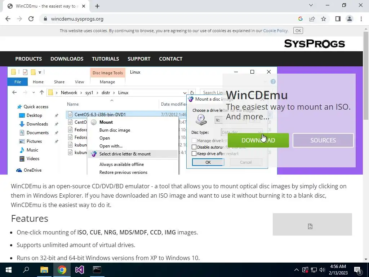369x277 pixels.
Task: Click the Chrome taskbar icon
Action: (x=62, y=270)
